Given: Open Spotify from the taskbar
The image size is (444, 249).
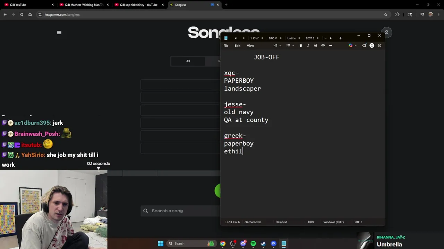Looking at the screenshot, I should pos(253,243).
